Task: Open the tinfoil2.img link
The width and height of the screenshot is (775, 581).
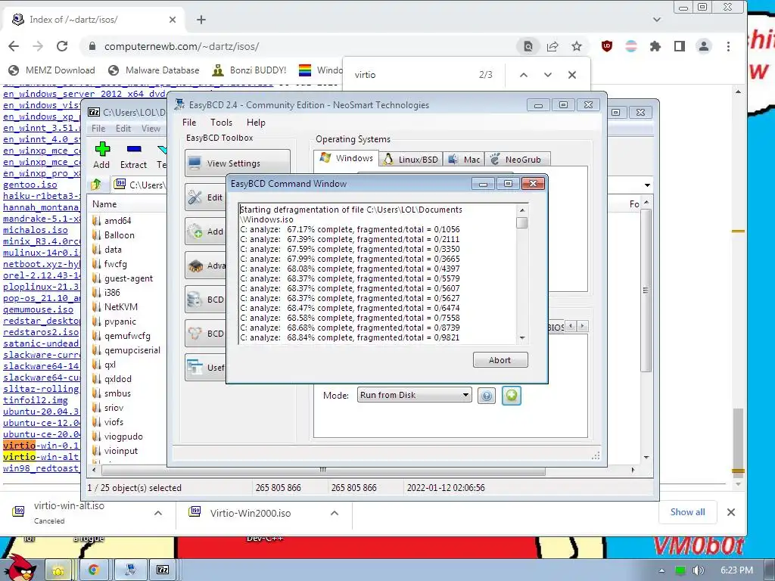Action: pyautogui.click(x=35, y=400)
